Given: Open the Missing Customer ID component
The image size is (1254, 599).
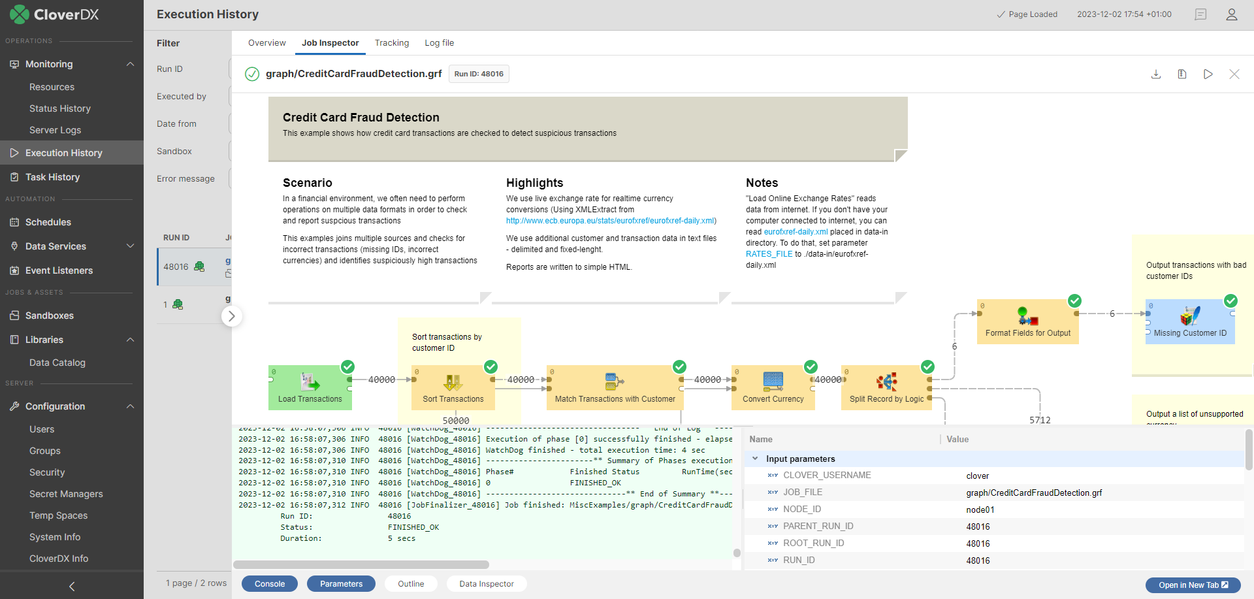Looking at the screenshot, I should click(x=1189, y=321).
